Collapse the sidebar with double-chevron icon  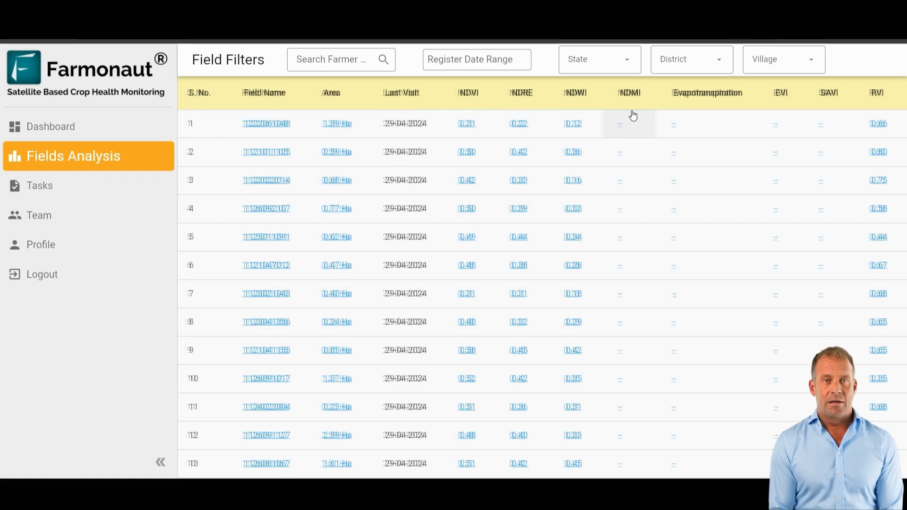[161, 462]
